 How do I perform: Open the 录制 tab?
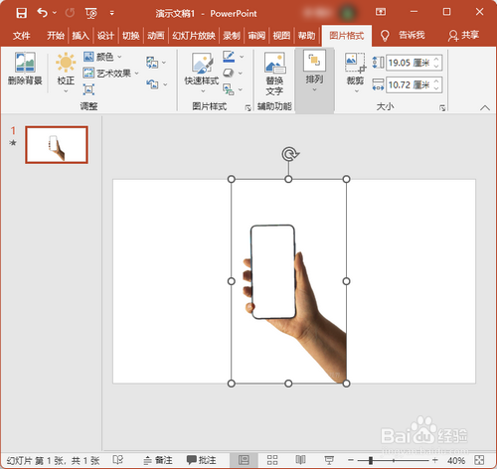(232, 36)
